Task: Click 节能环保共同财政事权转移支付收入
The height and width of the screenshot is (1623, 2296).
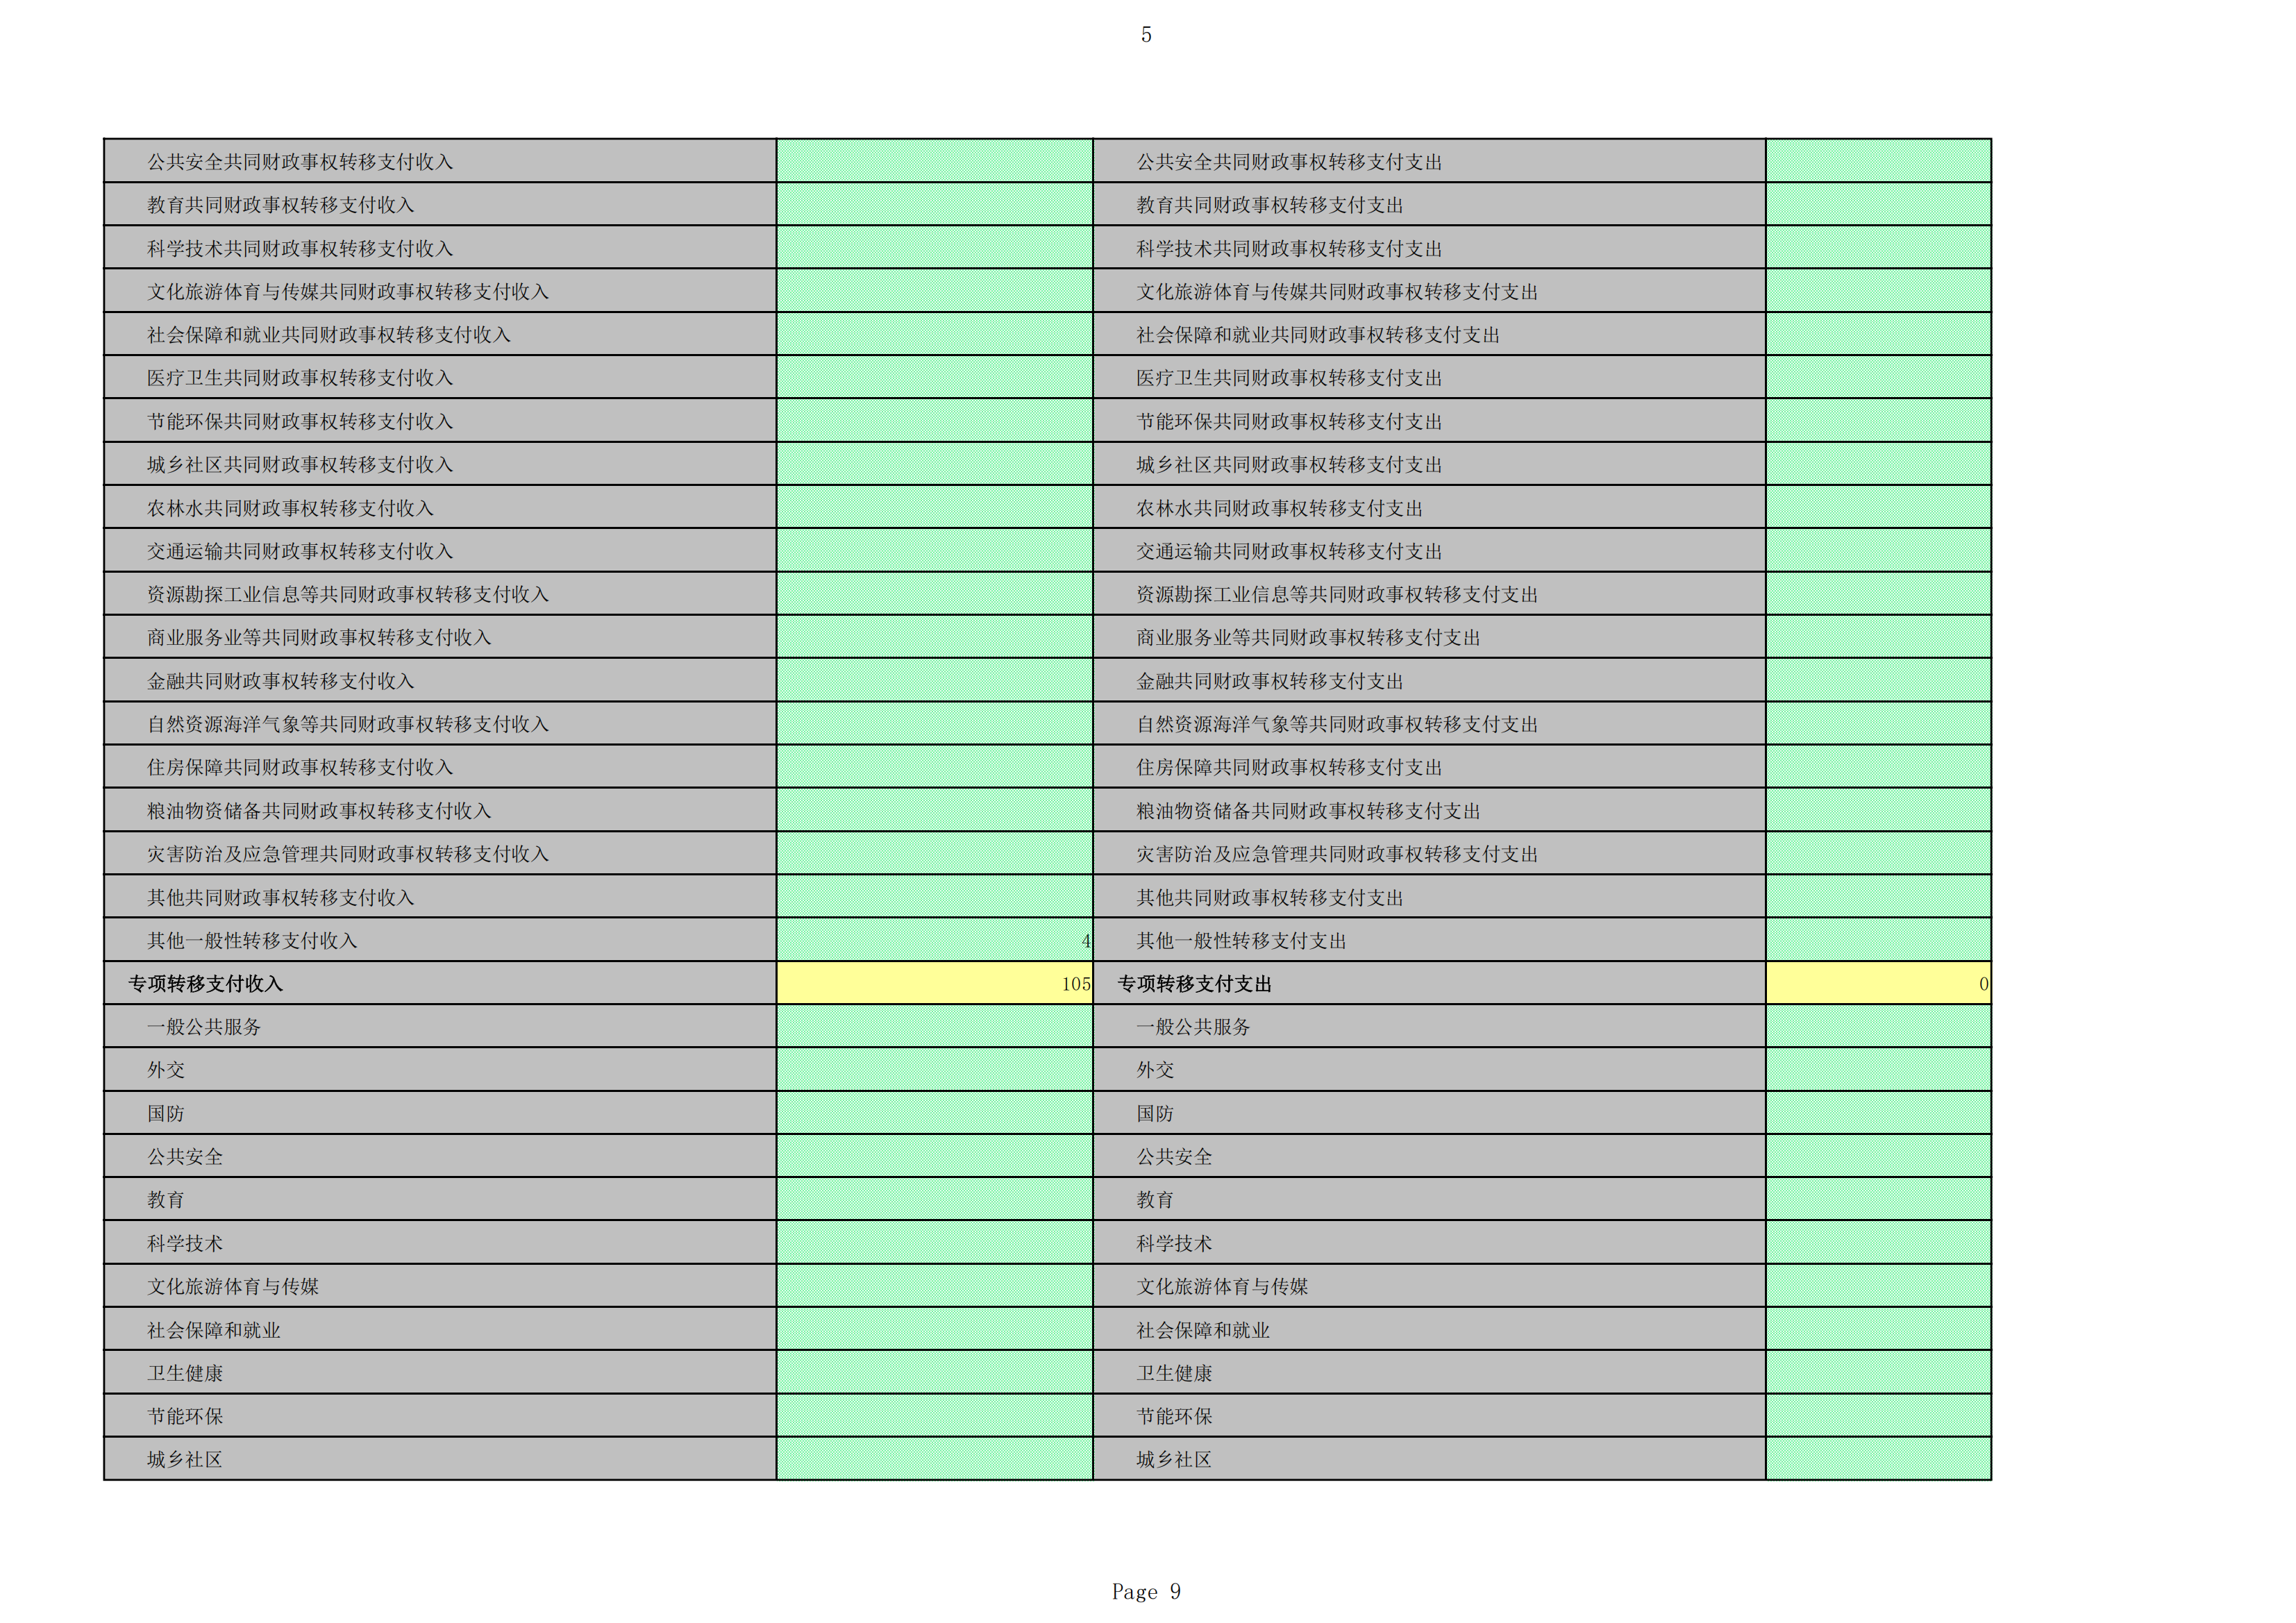Action: pyautogui.click(x=300, y=422)
